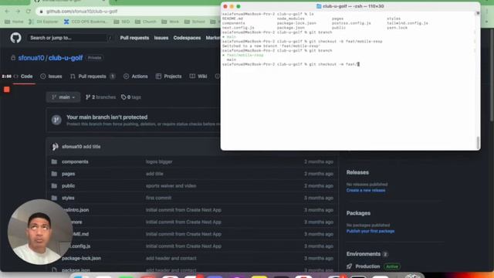Image resolution: width=494 pixels, height=278 pixels.
Task: Click the browser forward arrow
Action: pyautogui.click(x=18, y=12)
